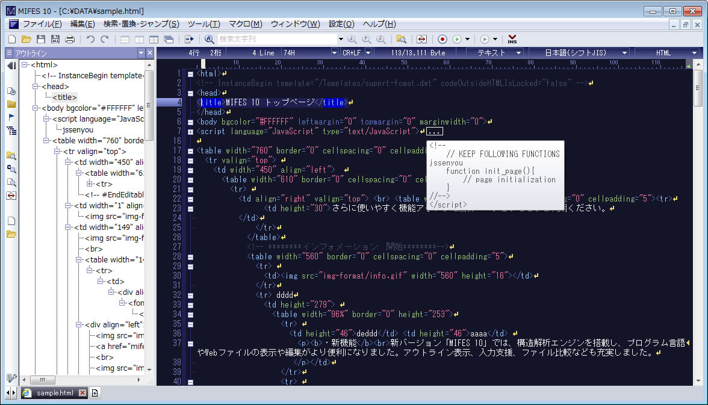
Task: Select the #EndEditable comment outline item
Action: pos(114,194)
